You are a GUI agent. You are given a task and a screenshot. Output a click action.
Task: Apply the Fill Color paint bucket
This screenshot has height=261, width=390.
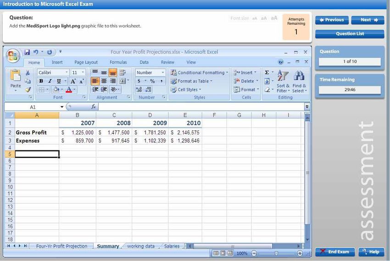point(56,89)
